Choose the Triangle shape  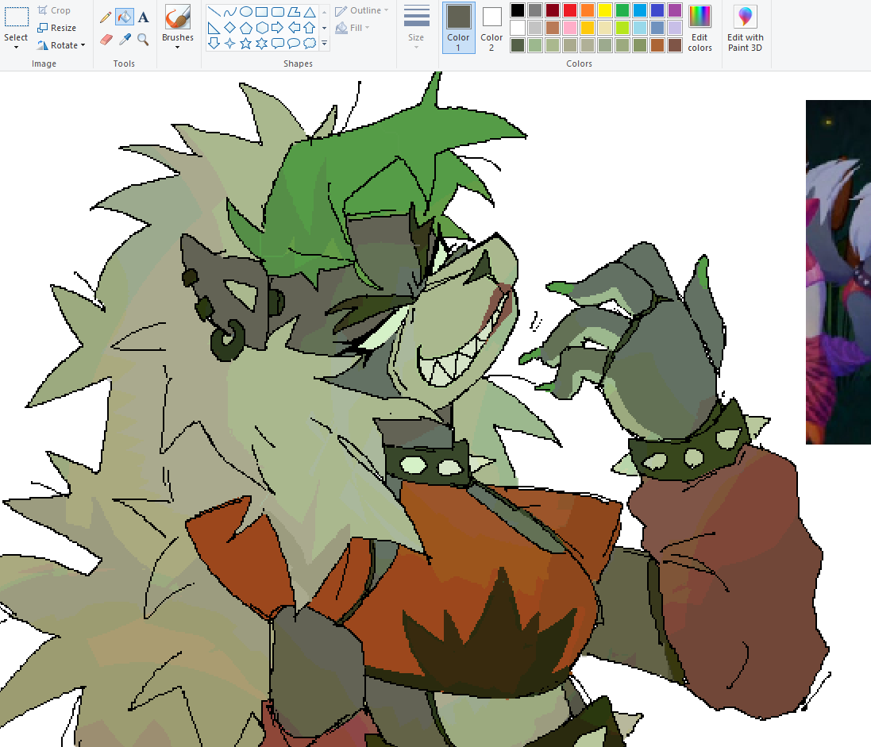(x=310, y=11)
